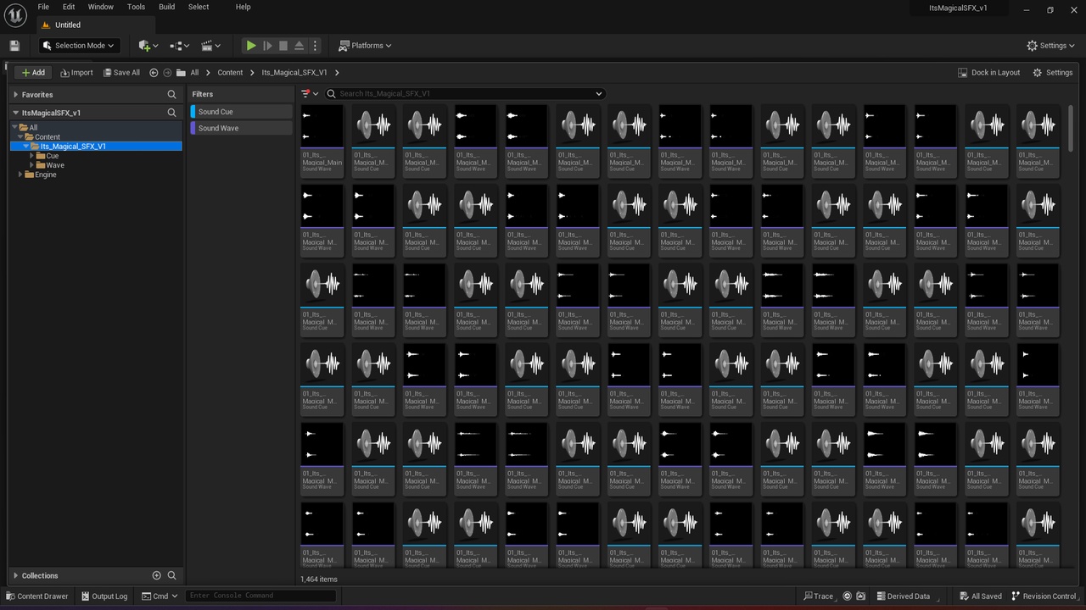Open the Window menu

(x=101, y=7)
